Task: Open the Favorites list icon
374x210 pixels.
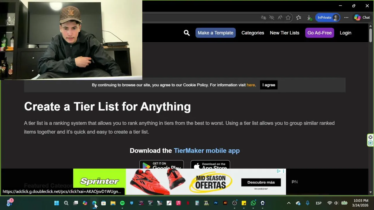Action: pyautogui.click(x=299, y=17)
